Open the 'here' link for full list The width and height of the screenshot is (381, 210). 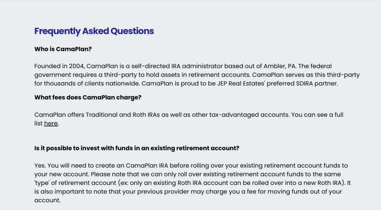51,124
